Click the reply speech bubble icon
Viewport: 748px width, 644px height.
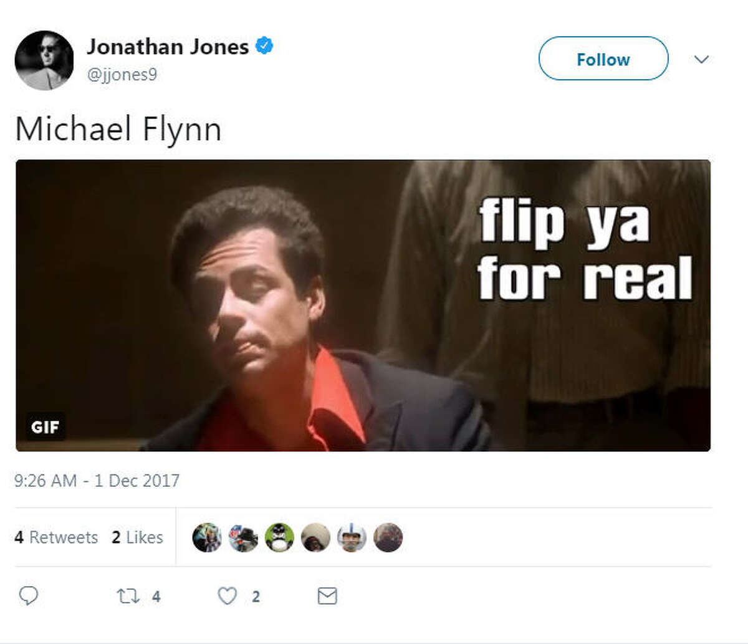click(x=29, y=597)
